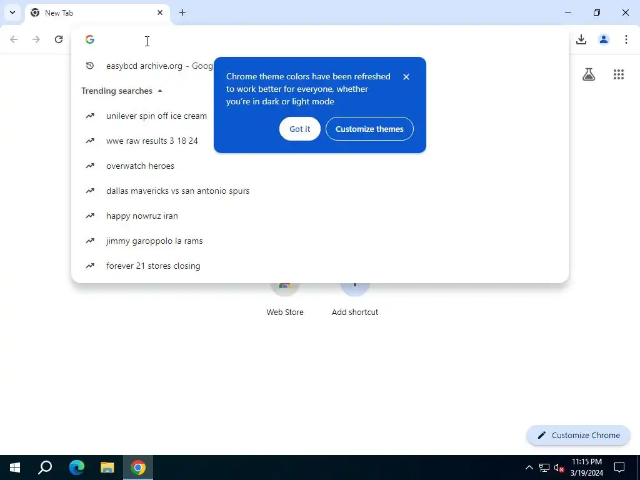Screen dimensions: 640x480
Task: Click Chrome icon in taskbar
Action: [x=138, y=467]
